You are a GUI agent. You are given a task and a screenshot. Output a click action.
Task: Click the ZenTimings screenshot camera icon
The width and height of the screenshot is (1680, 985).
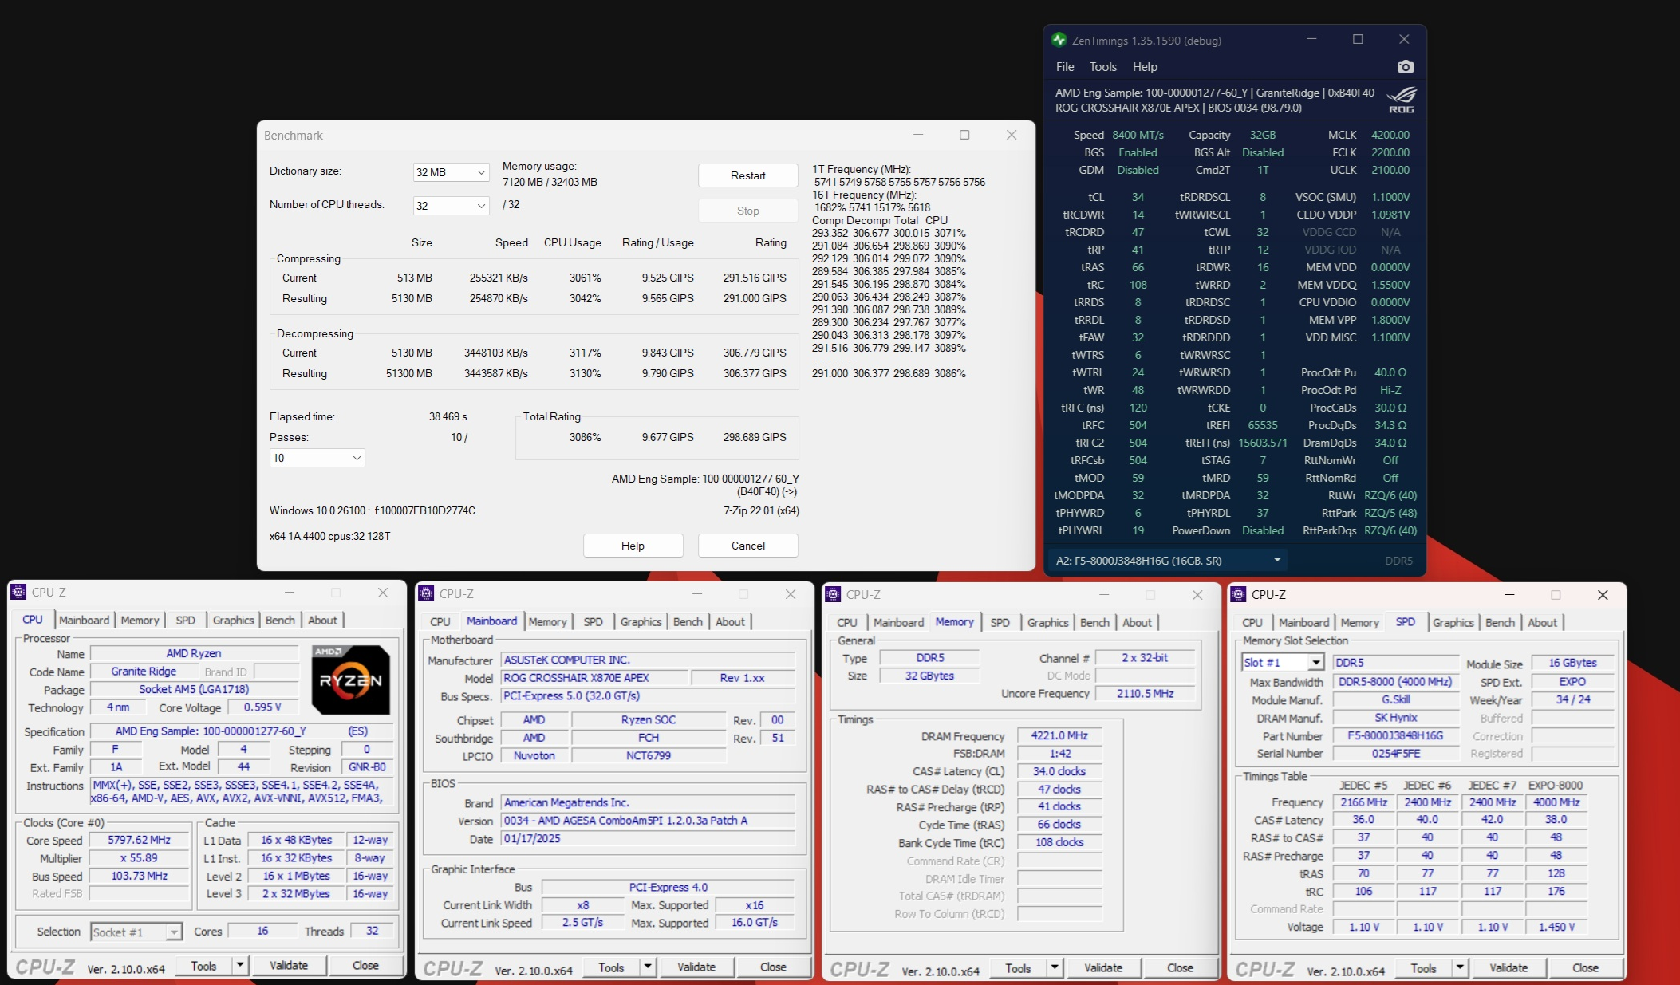[x=1406, y=67]
